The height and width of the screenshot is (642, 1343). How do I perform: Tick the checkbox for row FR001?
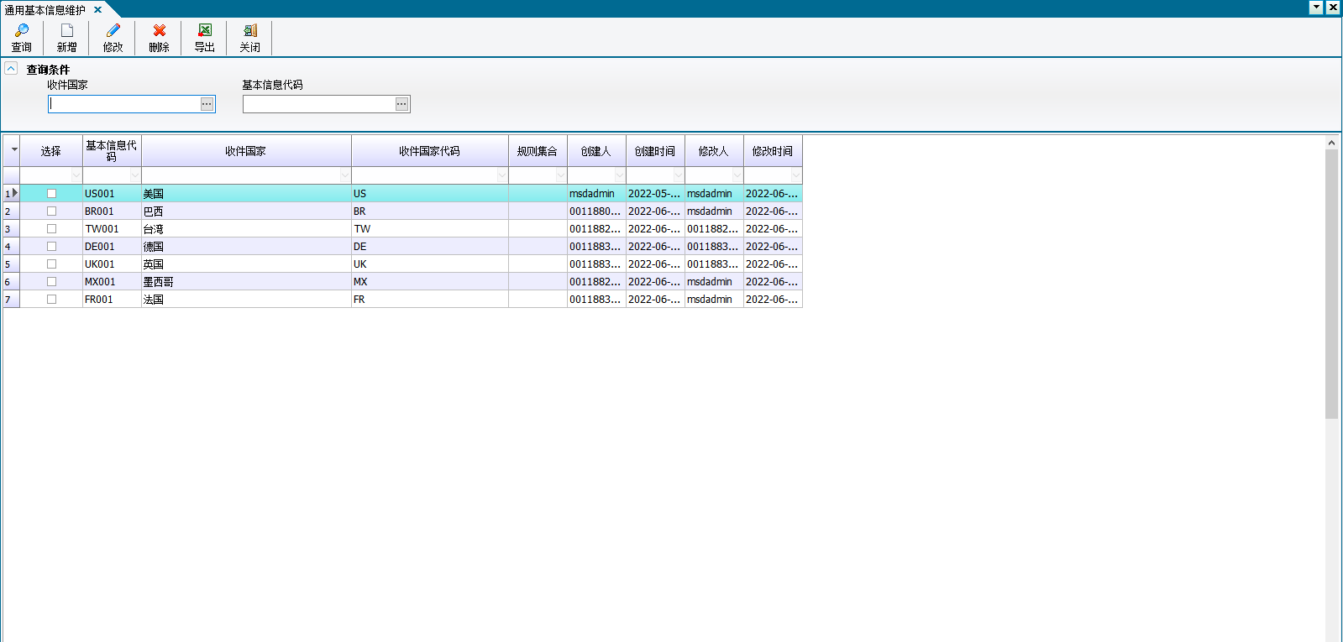click(x=51, y=300)
